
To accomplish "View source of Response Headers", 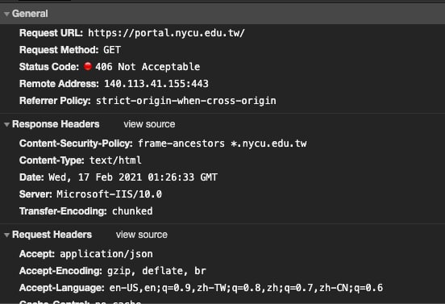I will [x=149, y=124].
